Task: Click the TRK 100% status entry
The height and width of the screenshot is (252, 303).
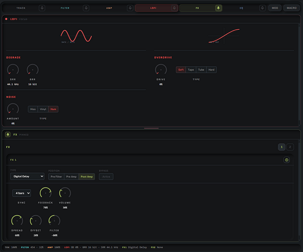Action: point(11,247)
